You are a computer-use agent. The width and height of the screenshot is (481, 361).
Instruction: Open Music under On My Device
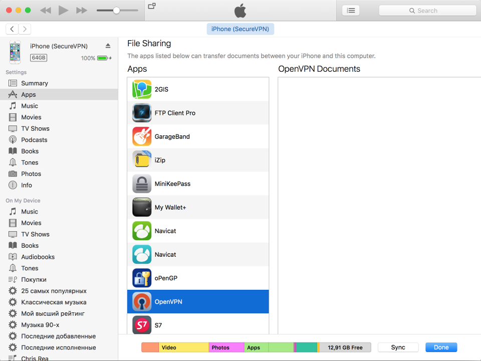point(59,212)
